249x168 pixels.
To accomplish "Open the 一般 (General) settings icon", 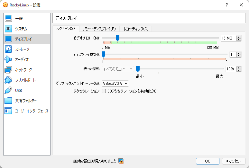I will pyautogui.click(x=8, y=19).
